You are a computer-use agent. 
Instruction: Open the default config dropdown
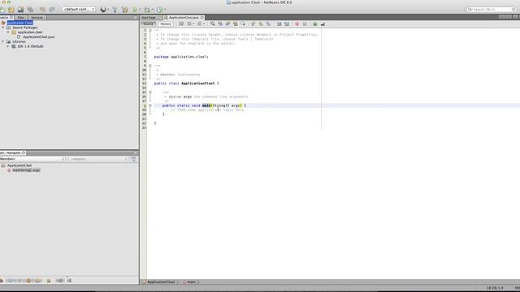pyautogui.click(x=79, y=9)
